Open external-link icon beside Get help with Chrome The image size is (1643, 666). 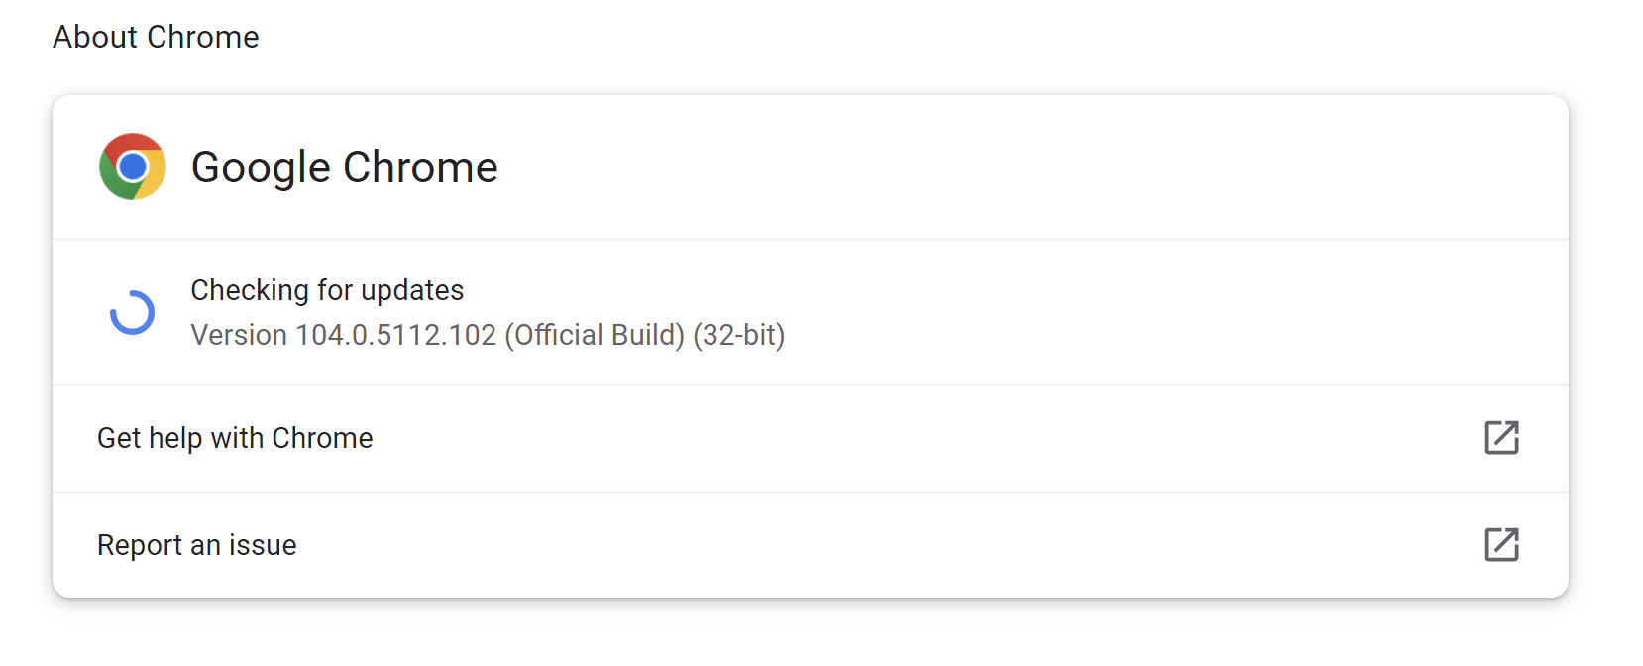[x=1501, y=437]
